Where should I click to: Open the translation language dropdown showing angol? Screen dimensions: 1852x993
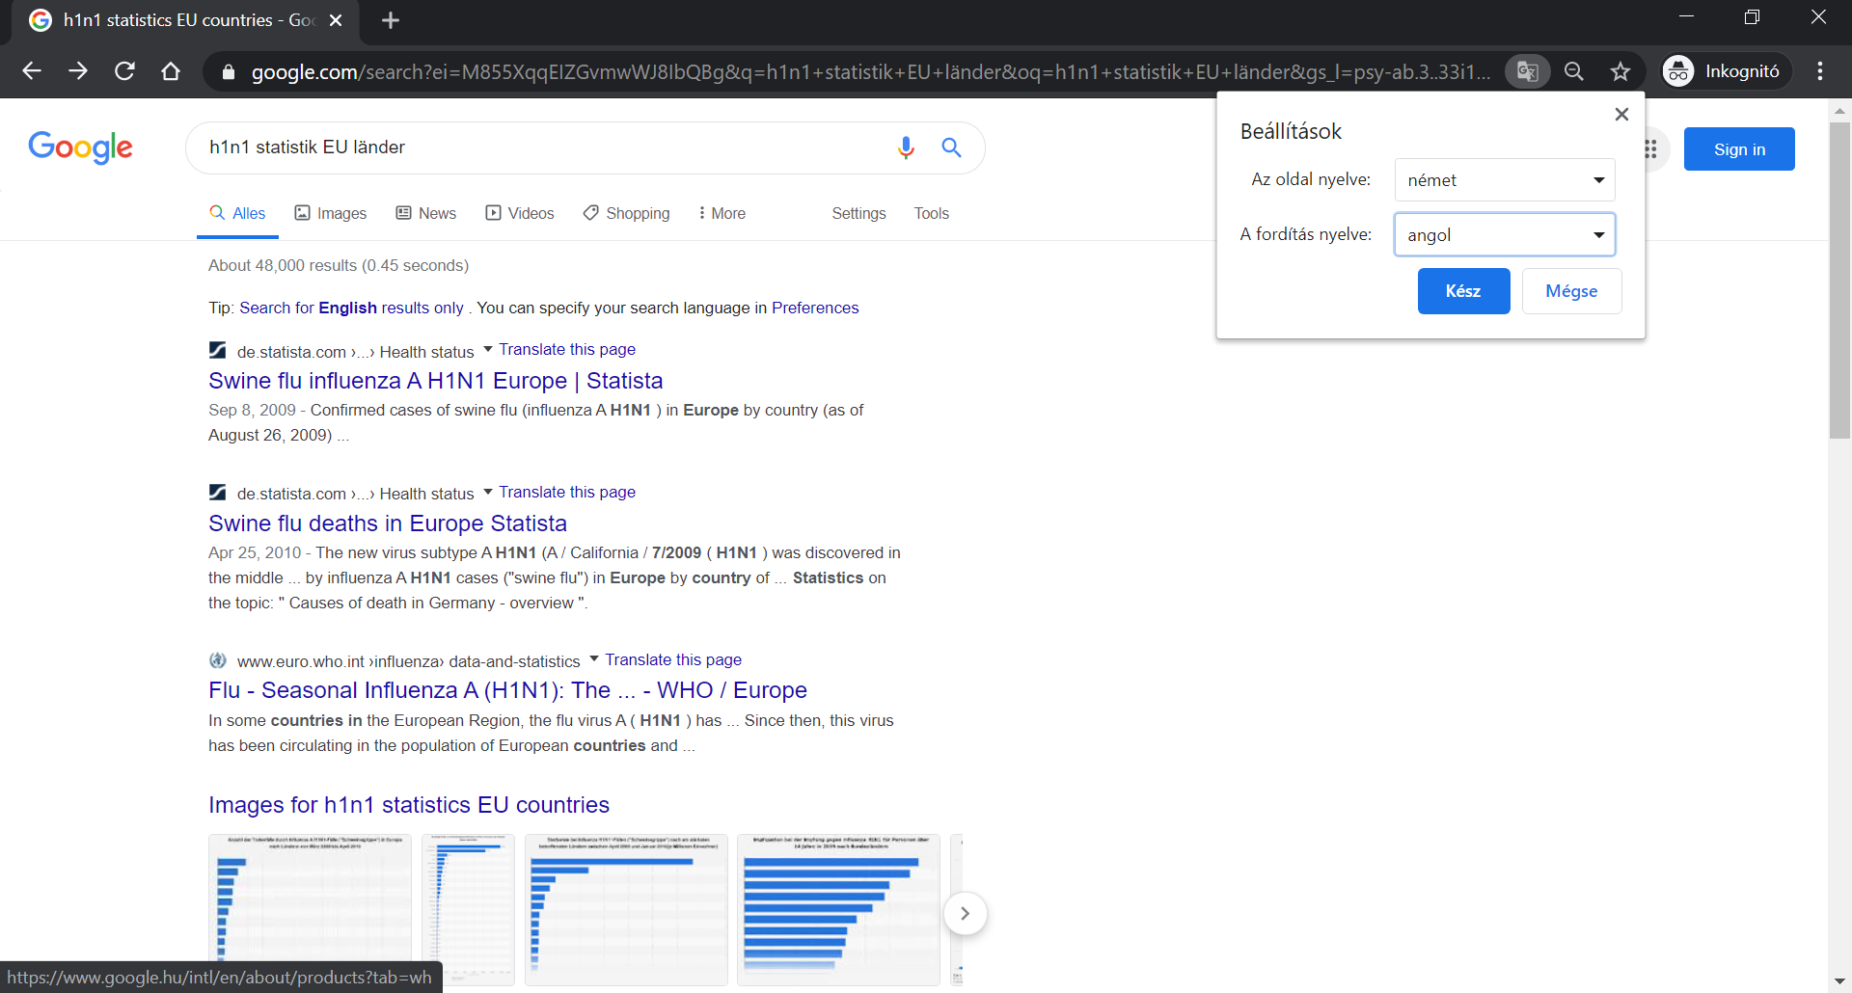(1505, 235)
